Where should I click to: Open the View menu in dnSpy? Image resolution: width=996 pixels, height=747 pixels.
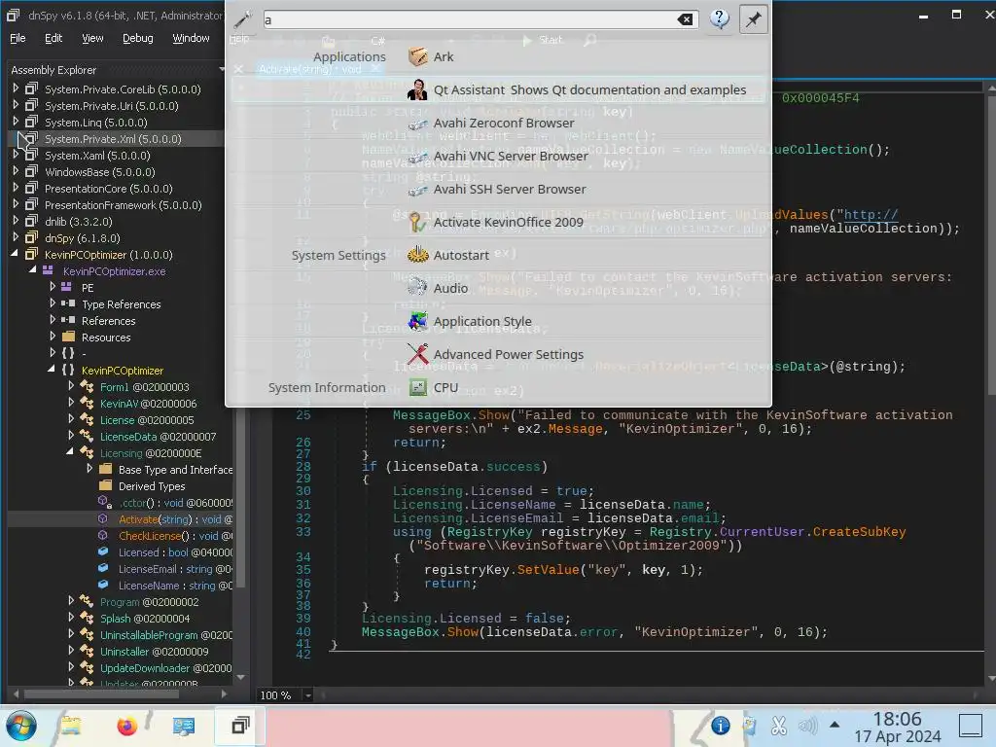92,38
